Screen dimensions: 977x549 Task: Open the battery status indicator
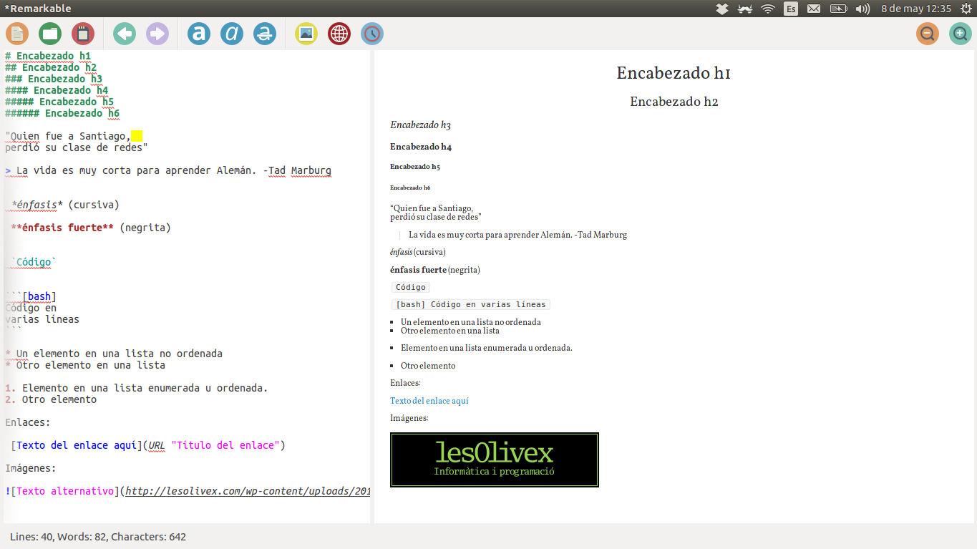(x=838, y=9)
